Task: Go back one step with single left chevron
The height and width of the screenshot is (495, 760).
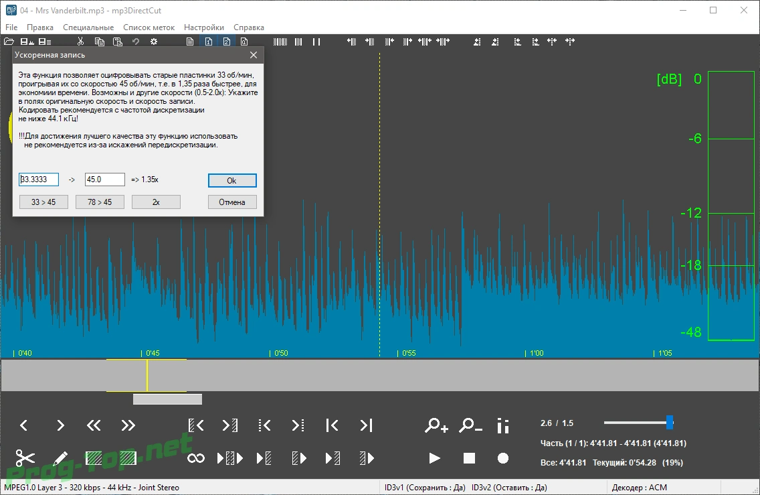Action: click(x=24, y=425)
